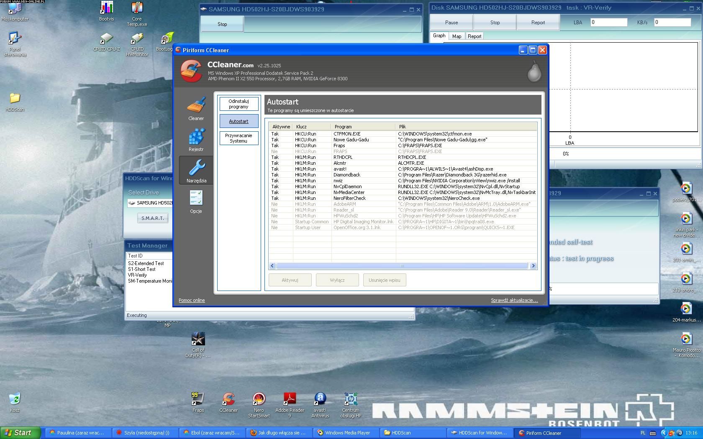The height and width of the screenshot is (439, 703).
Task: Sort by Plik column header
Action: [x=466, y=127]
